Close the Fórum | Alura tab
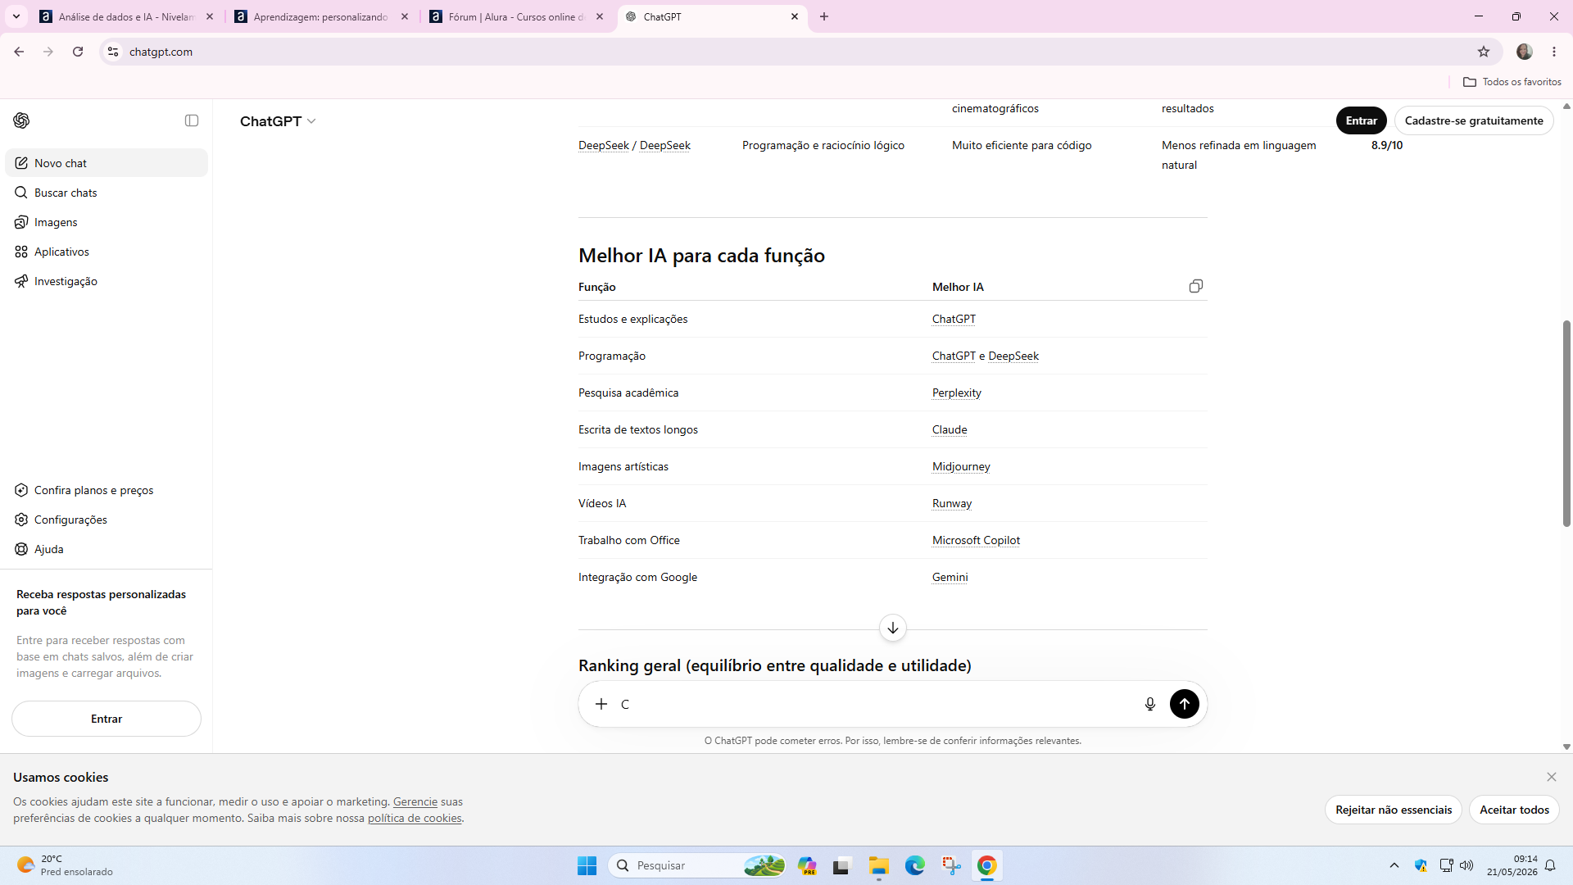Viewport: 1573px width, 885px height. tap(600, 16)
